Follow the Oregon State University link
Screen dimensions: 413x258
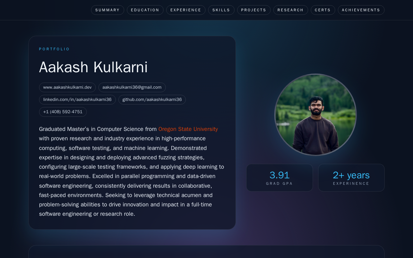[x=188, y=129]
